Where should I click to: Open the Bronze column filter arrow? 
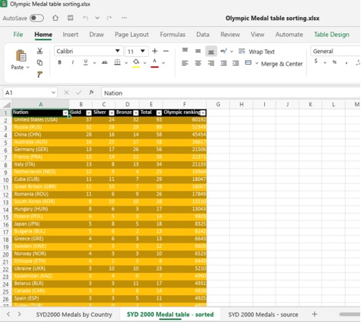[136, 112]
